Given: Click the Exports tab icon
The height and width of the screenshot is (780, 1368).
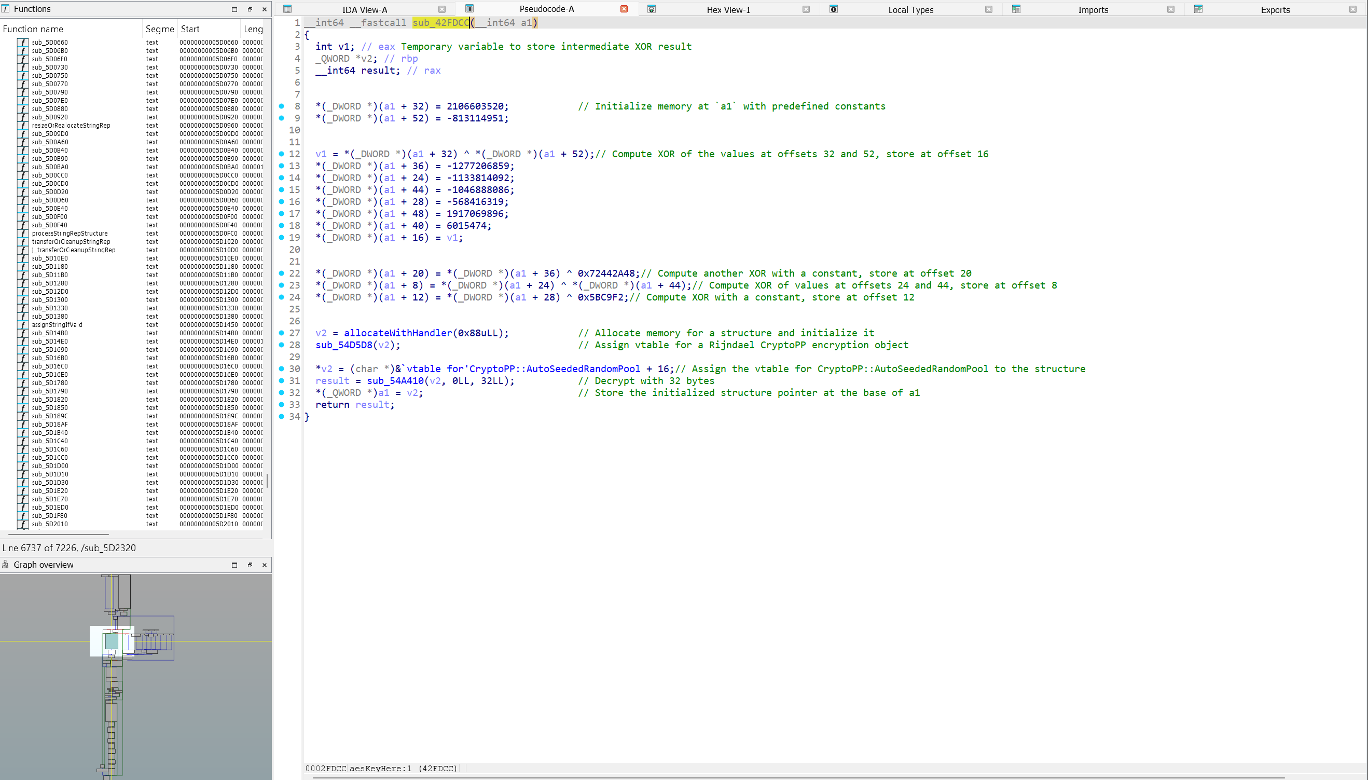Looking at the screenshot, I should [1198, 9].
